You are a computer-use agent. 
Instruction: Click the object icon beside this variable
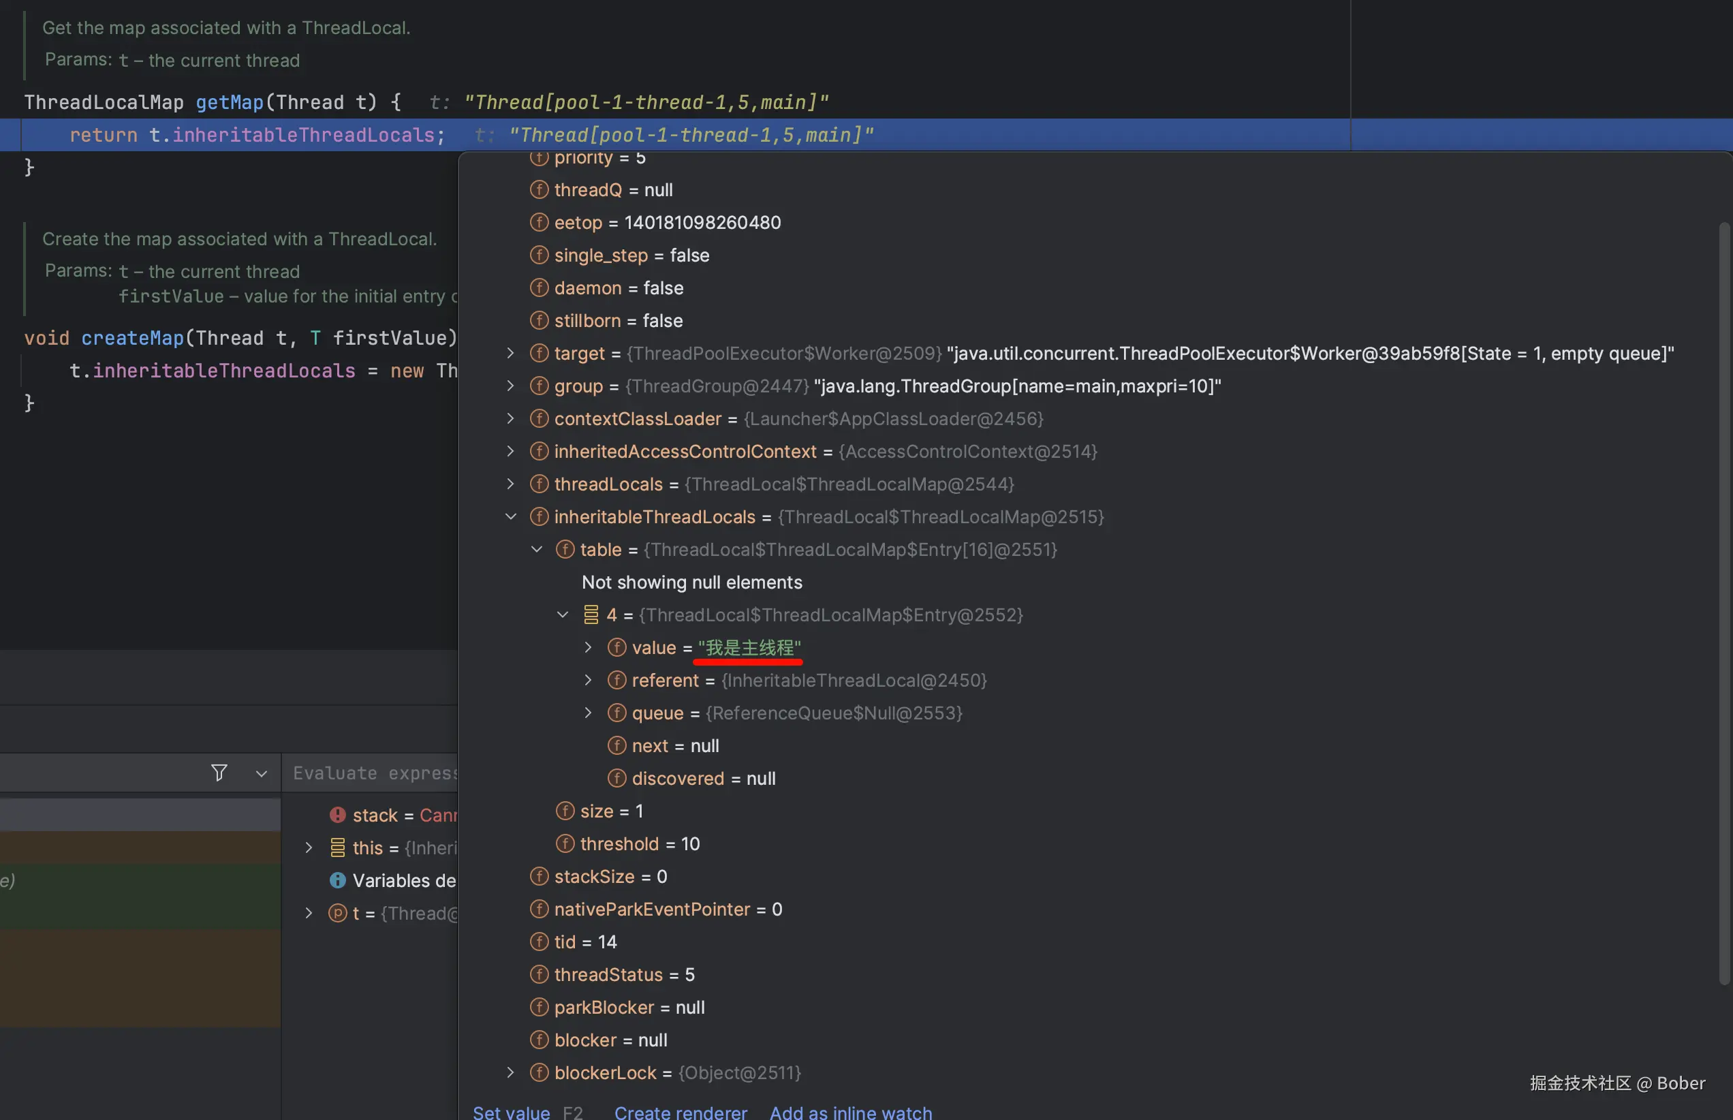(x=337, y=847)
